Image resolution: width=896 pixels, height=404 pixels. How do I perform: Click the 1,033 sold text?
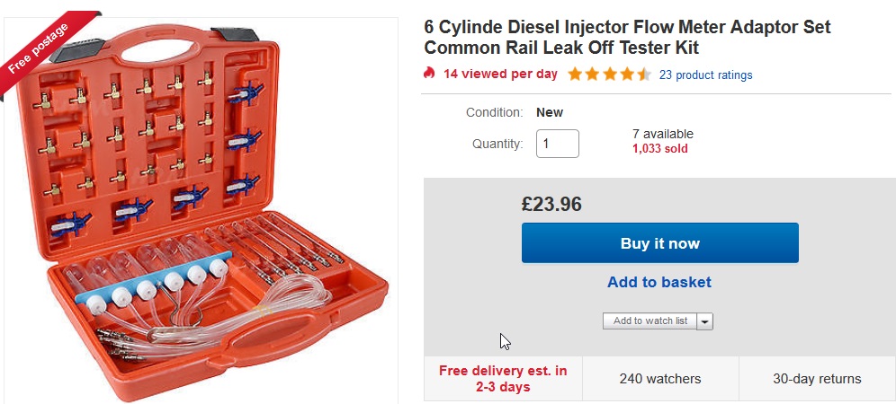659,149
